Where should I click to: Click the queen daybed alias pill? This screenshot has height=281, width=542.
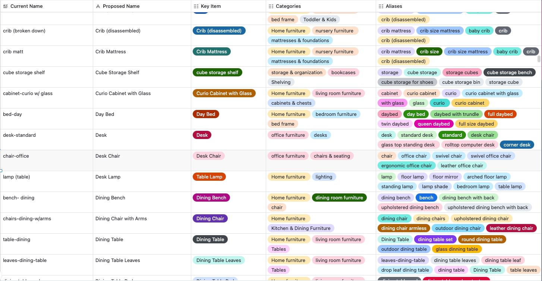(434, 123)
